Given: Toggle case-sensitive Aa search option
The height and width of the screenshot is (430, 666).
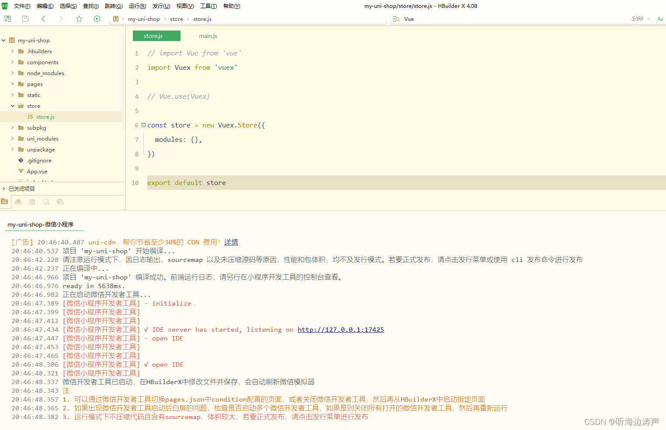Looking at the screenshot, I should click(660, 19).
